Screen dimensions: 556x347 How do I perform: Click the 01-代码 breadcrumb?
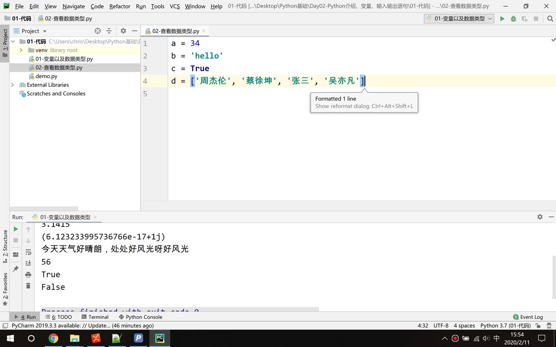18,19
